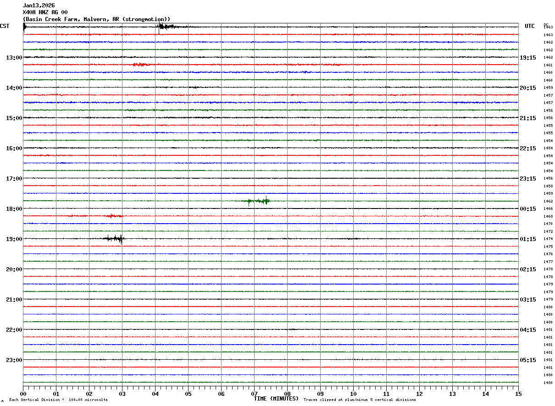Click the DC offset value 1476

click(x=548, y=254)
